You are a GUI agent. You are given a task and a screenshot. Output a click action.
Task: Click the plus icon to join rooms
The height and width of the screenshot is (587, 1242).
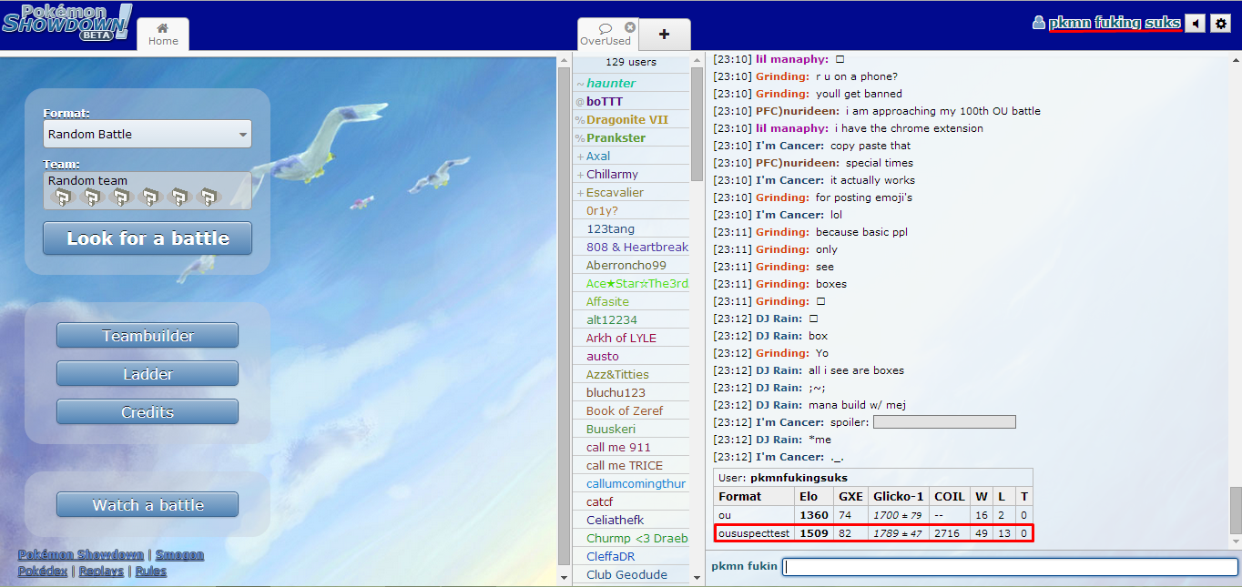tap(664, 35)
